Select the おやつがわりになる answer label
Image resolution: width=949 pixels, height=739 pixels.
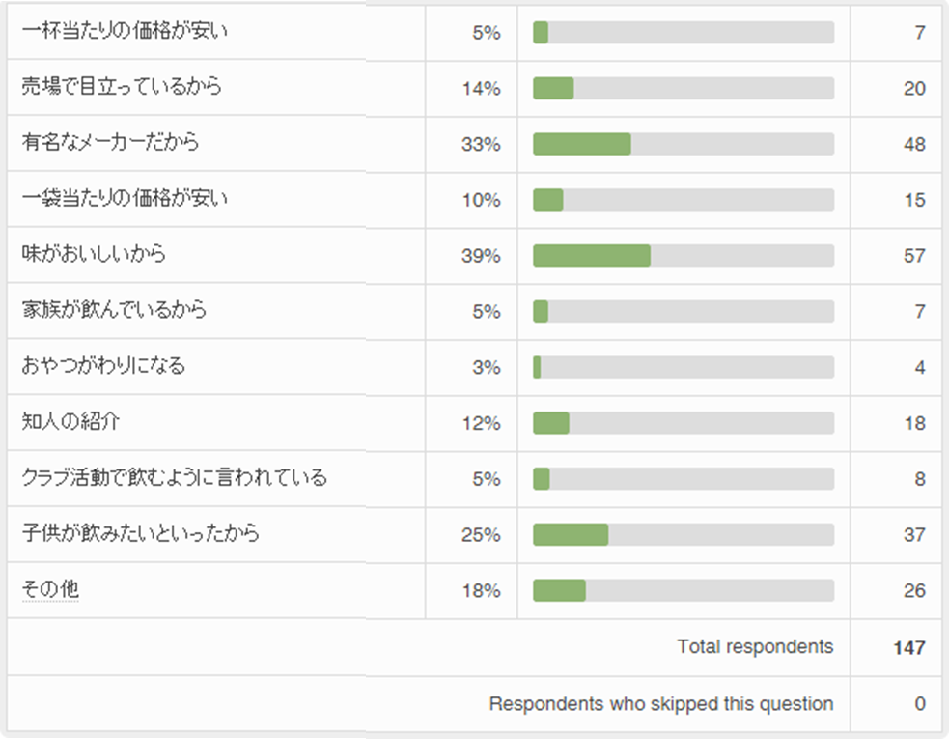point(103,366)
